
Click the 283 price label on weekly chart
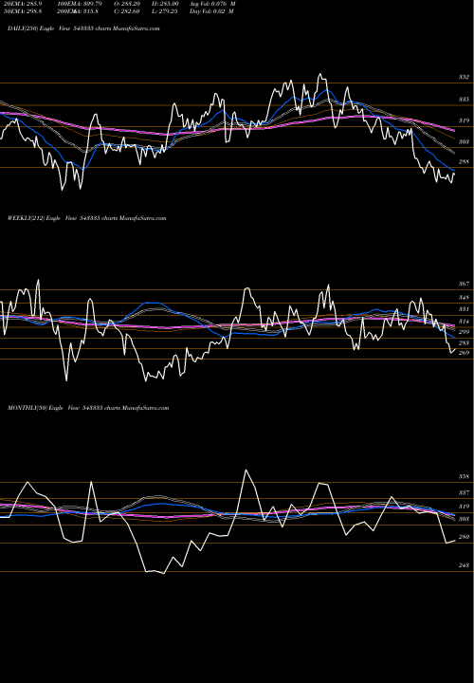tap(464, 343)
